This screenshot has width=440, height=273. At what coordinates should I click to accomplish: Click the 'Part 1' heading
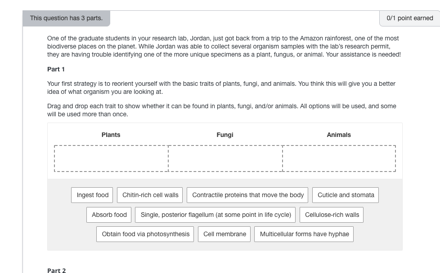click(56, 69)
